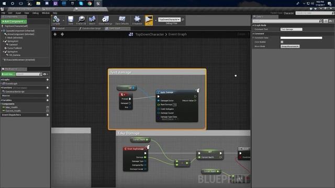The height and width of the screenshot is (188, 335).
Task: Click the Comment Text input field
Action: pos(291,29)
